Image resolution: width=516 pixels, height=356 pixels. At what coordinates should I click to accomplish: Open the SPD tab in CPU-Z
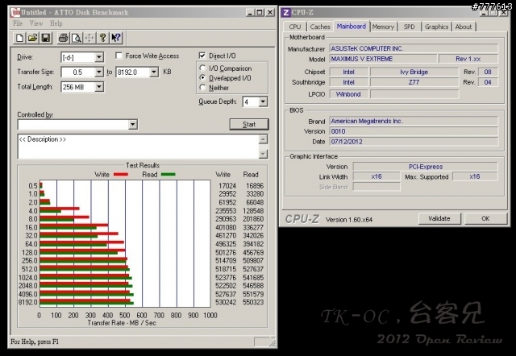409,27
